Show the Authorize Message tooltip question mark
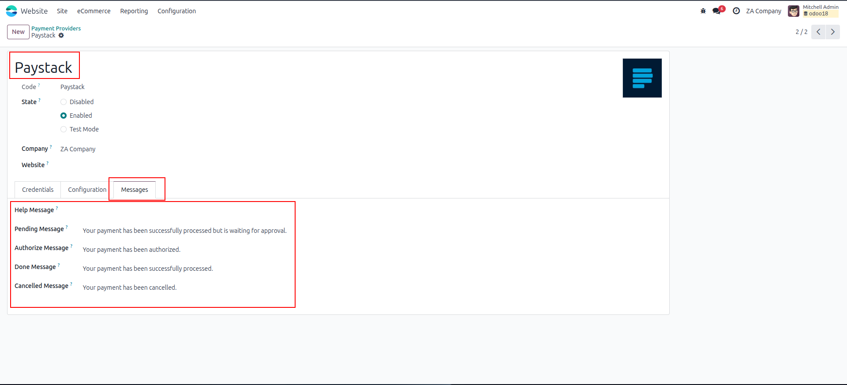 [x=71, y=246]
